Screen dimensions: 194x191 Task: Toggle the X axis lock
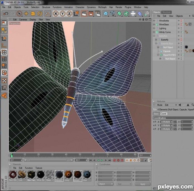coord(56,14)
